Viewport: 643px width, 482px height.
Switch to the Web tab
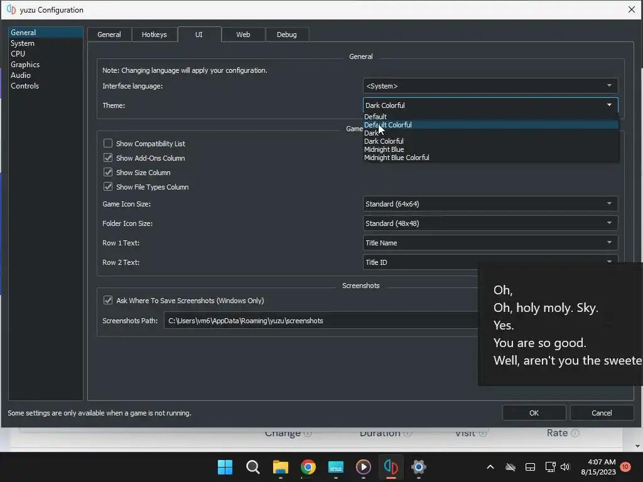(x=243, y=35)
